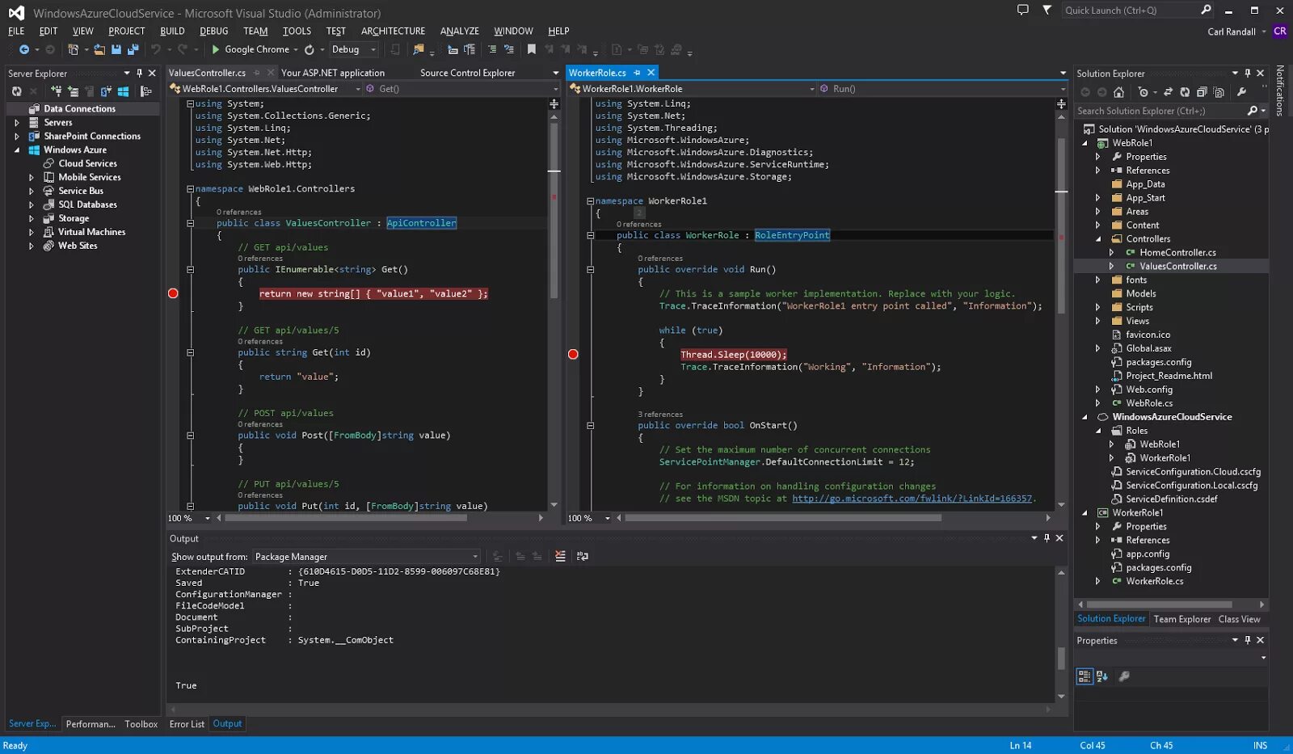Click the Alphabetical sort icon in Properties panel

point(1101,676)
